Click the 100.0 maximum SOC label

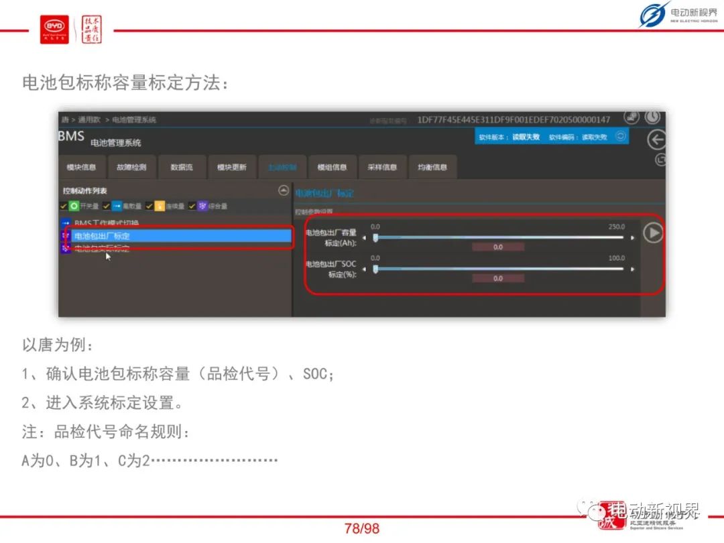(x=617, y=257)
